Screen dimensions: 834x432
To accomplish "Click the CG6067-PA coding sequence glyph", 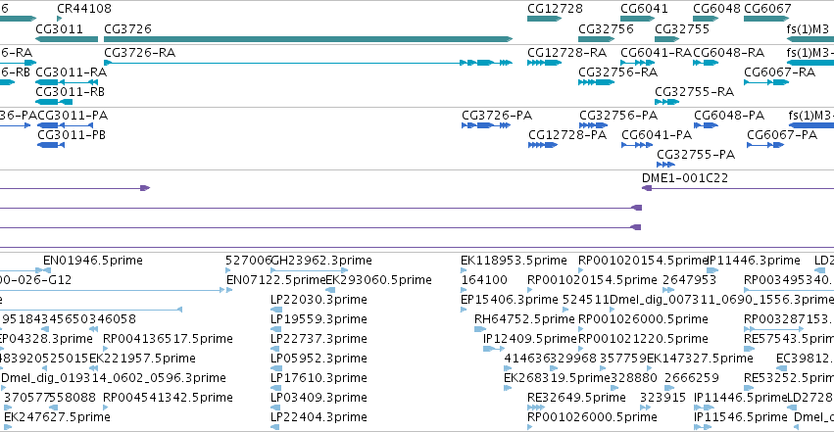I will pos(765,145).
